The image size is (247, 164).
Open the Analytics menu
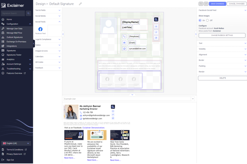click(x=11, y=59)
